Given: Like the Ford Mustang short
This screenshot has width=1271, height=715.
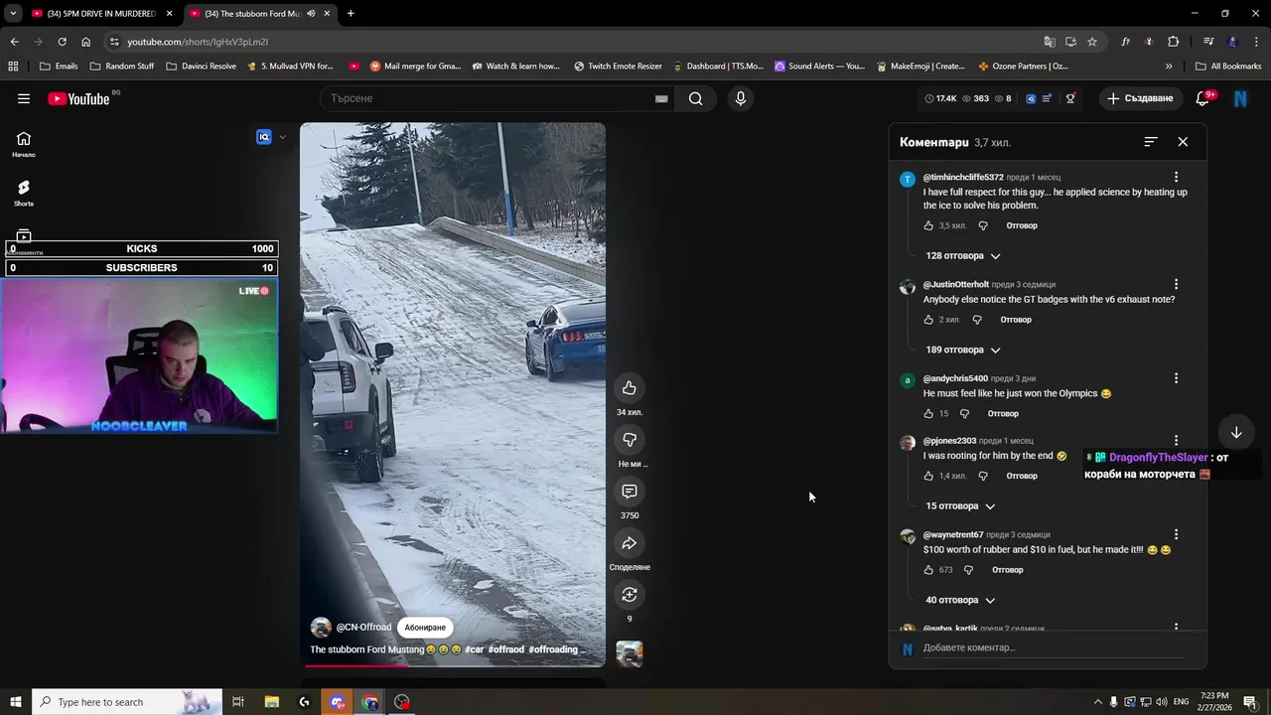Looking at the screenshot, I should 629,387.
